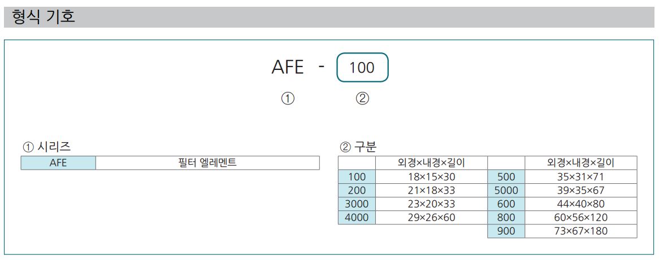
Task: Select code 5000 in the 구분 table
Action: 506,191
